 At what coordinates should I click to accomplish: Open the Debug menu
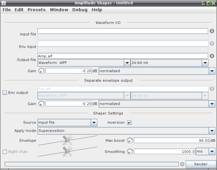coord(80,10)
